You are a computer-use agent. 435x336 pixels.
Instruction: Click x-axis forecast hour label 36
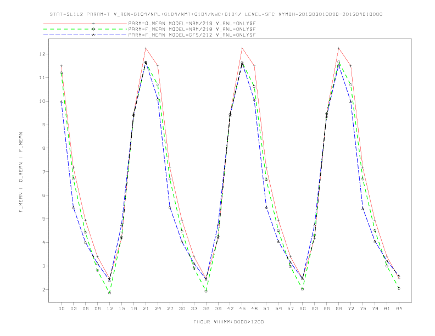pos(206,309)
